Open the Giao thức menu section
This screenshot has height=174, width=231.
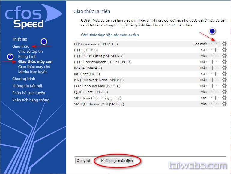(x=20, y=46)
